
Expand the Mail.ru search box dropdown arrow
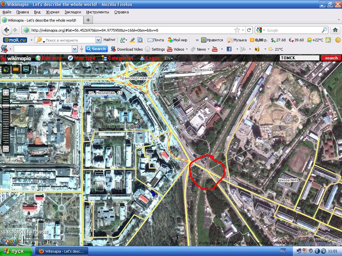tap(98, 40)
